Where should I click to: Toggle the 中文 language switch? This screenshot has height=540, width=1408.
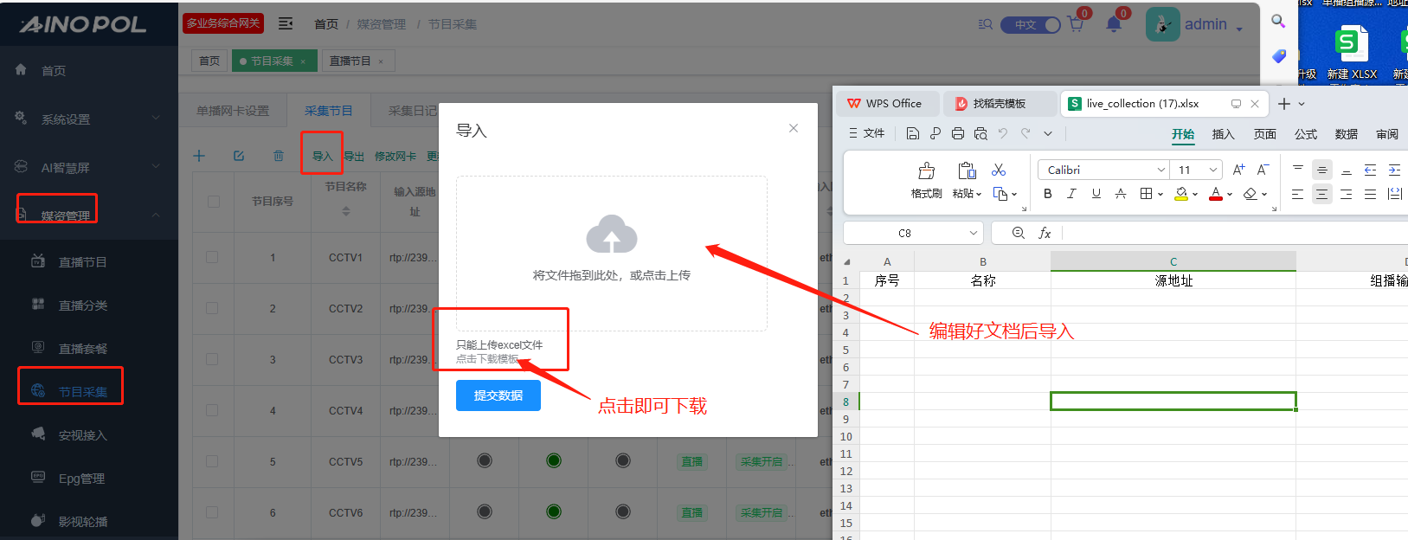pos(1030,25)
